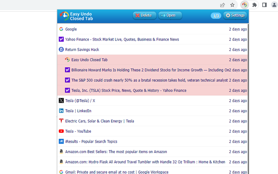Click the Yahoo icon beside Yahoo Finance Stock Market Live
This screenshot has height=174, width=278.
click(61, 39)
